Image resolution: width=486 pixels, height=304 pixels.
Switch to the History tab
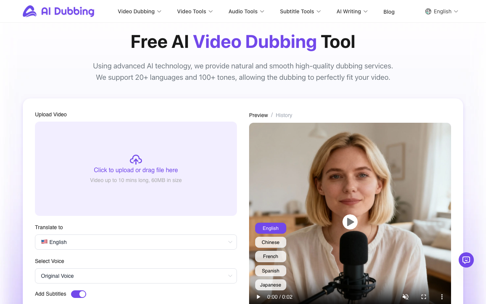coord(284,115)
